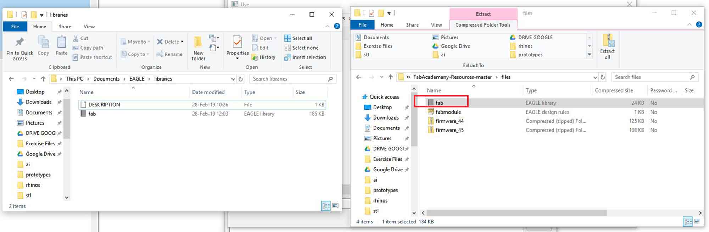Extract to Exercise Files destination
The height and width of the screenshot is (232, 709).
coord(374,46)
